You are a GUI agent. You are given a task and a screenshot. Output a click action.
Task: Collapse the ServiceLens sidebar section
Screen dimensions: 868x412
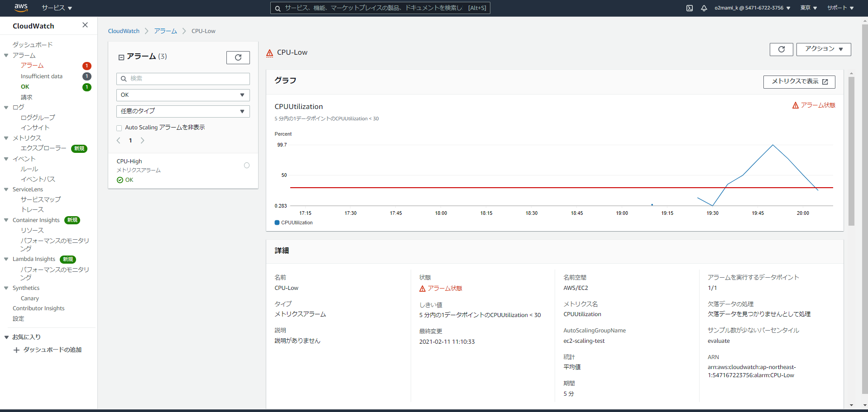6,189
